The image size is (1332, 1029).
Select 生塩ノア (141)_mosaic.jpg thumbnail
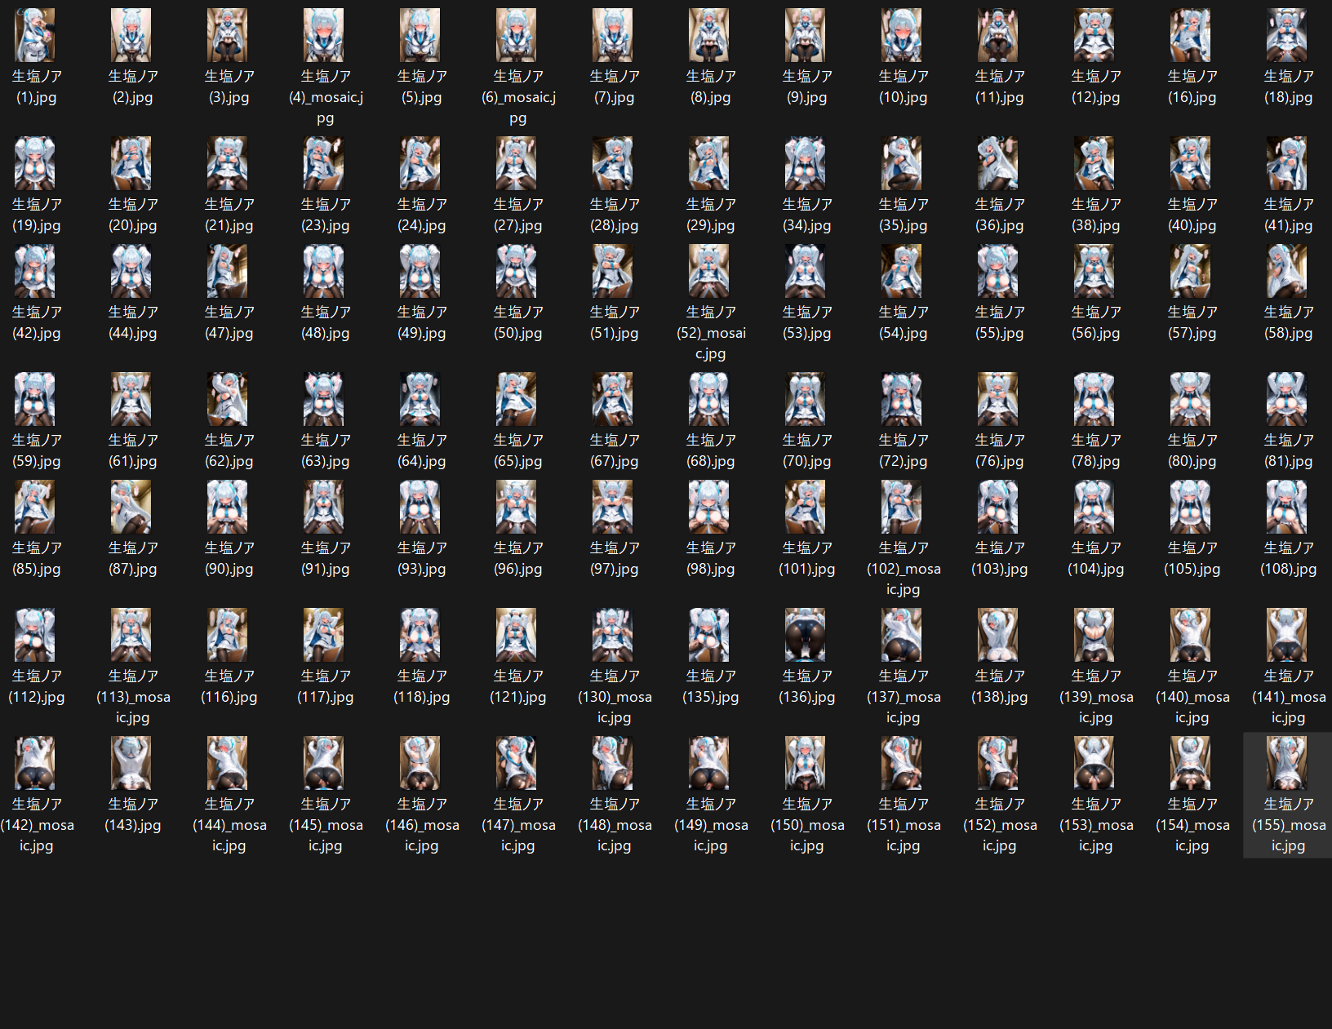(x=1288, y=635)
